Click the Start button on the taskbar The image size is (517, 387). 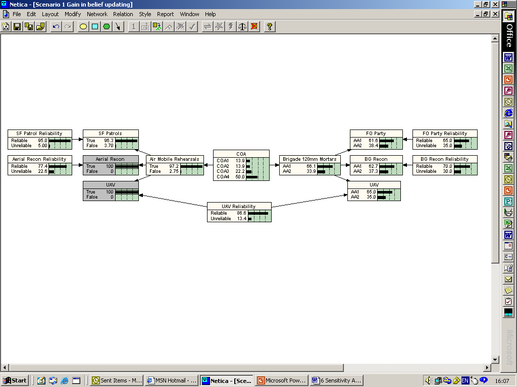[x=15, y=380]
